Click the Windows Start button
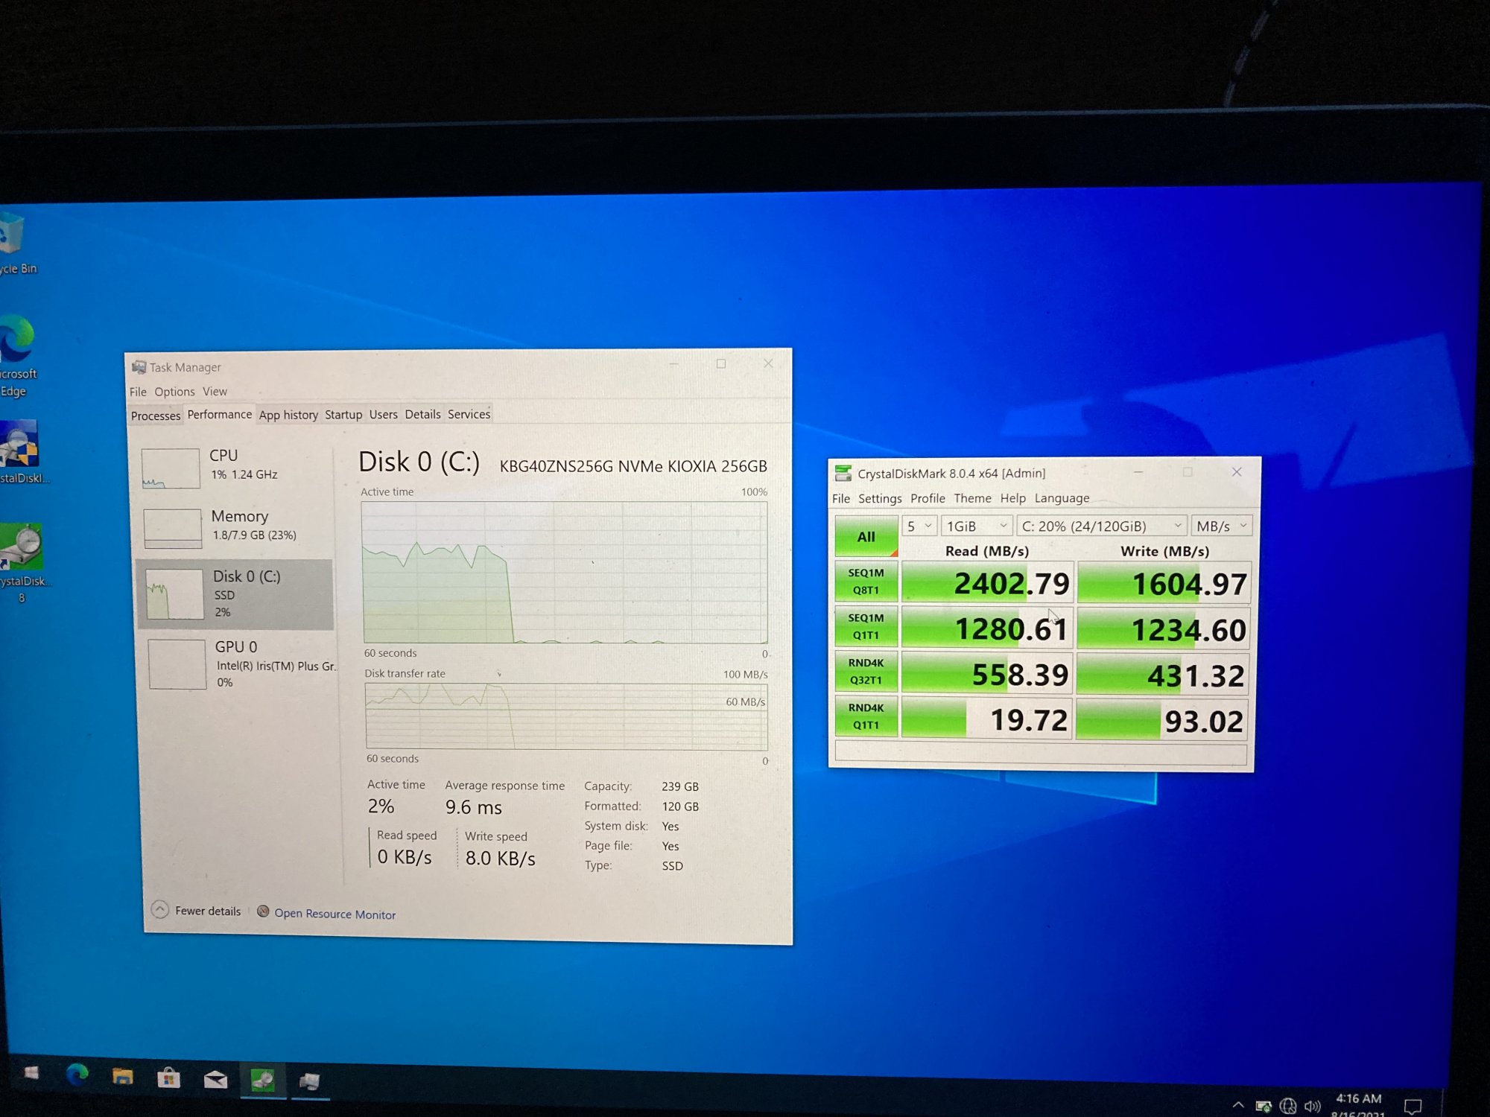 point(31,1072)
